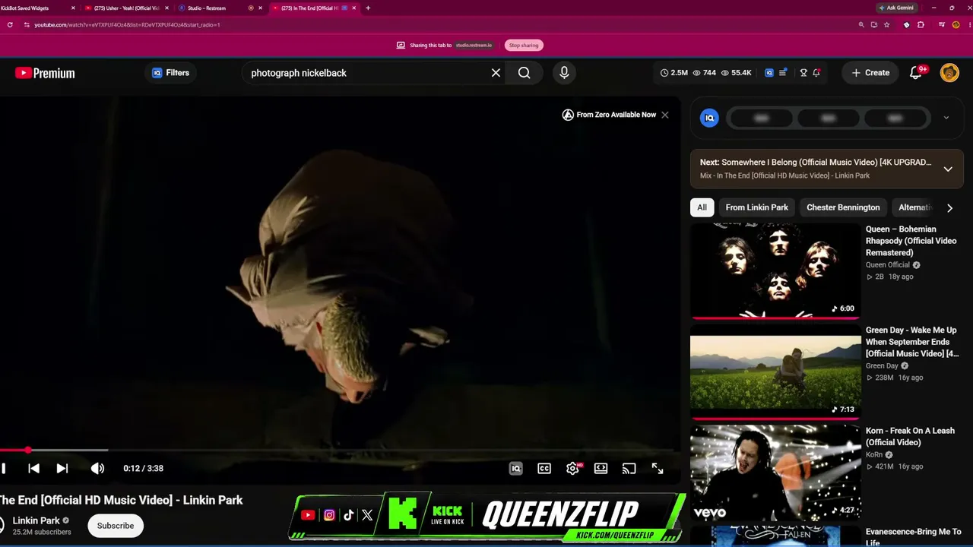Open the Korn - Freak On A Leash title
The height and width of the screenshot is (547, 973).
coord(910,437)
